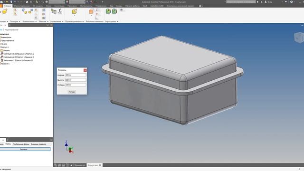
Task: Click the Заподлицо:1 flush constraint in tree
Action: (17, 60)
